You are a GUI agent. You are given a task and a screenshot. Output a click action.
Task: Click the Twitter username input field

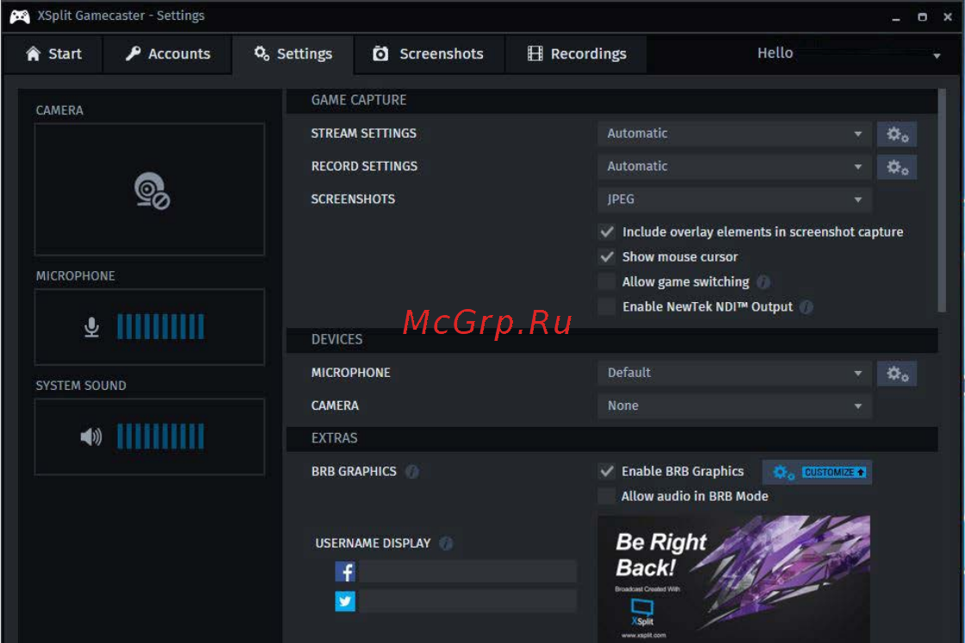[467, 601]
